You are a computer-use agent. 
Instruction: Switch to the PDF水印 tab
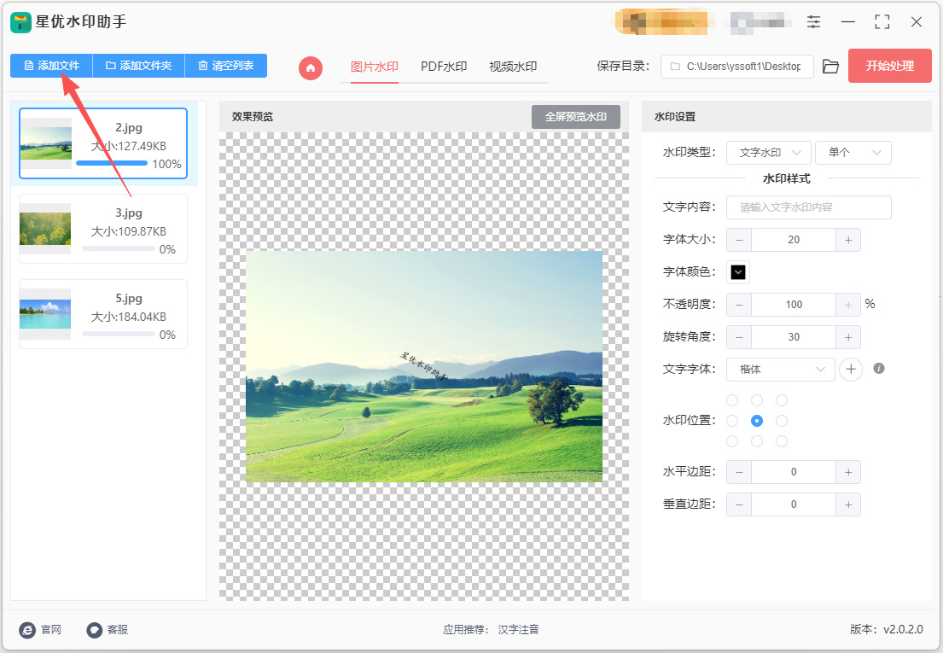pos(444,67)
